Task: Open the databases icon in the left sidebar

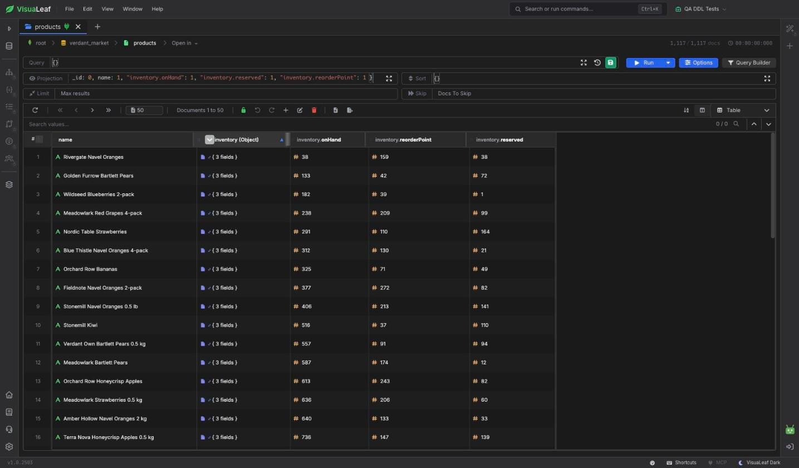Action: point(9,46)
